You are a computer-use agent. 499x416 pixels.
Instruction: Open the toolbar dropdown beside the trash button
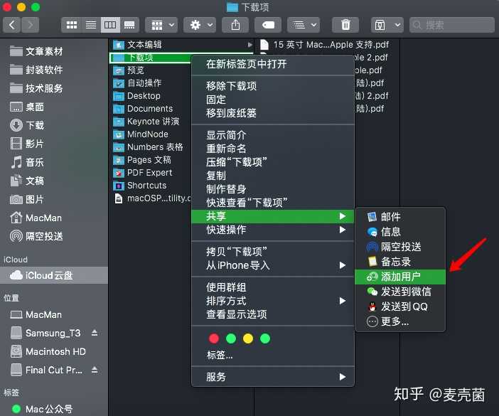[x=387, y=25]
